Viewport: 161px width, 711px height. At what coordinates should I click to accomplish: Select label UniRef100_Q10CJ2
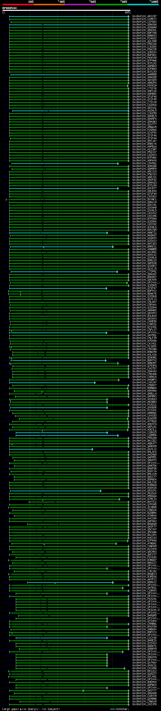tap(144, 449)
